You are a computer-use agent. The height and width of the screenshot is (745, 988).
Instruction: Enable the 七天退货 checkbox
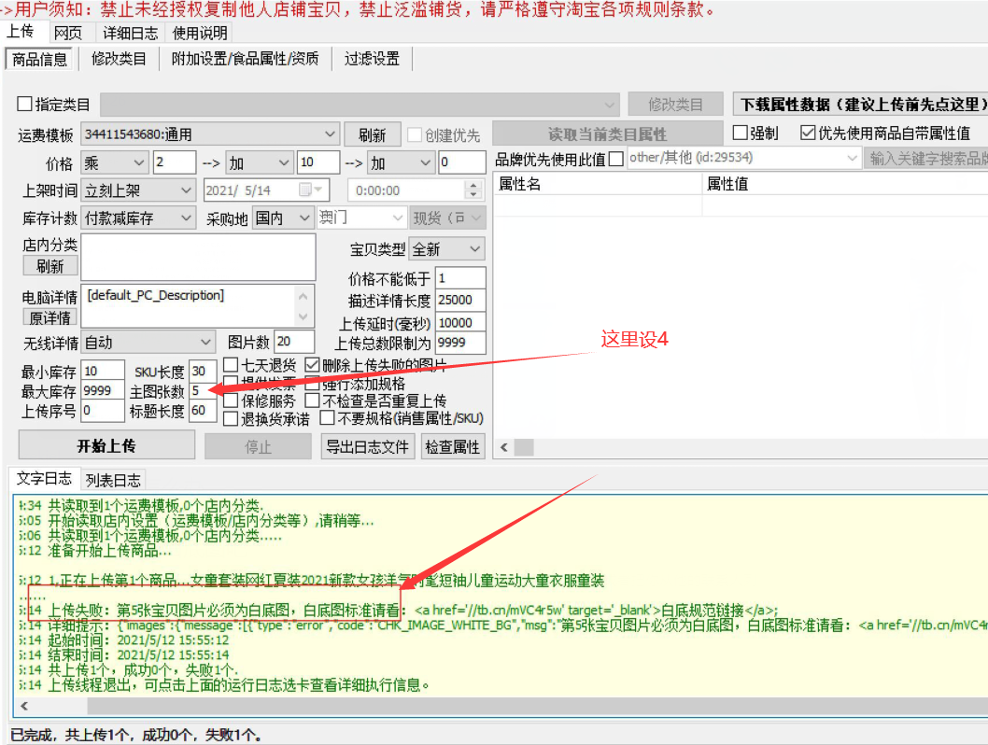pos(232,365)
